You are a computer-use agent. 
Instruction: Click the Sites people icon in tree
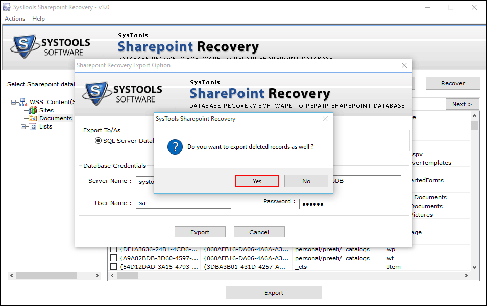[x=33, y=110]
